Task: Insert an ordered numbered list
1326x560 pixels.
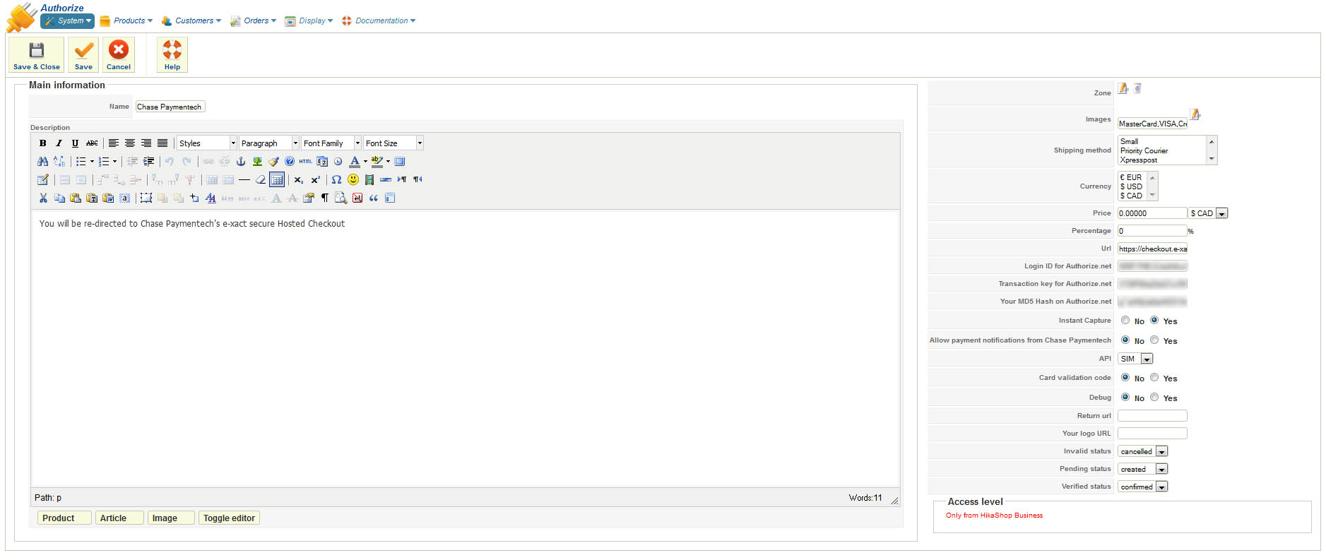Action: click(104, 162)
